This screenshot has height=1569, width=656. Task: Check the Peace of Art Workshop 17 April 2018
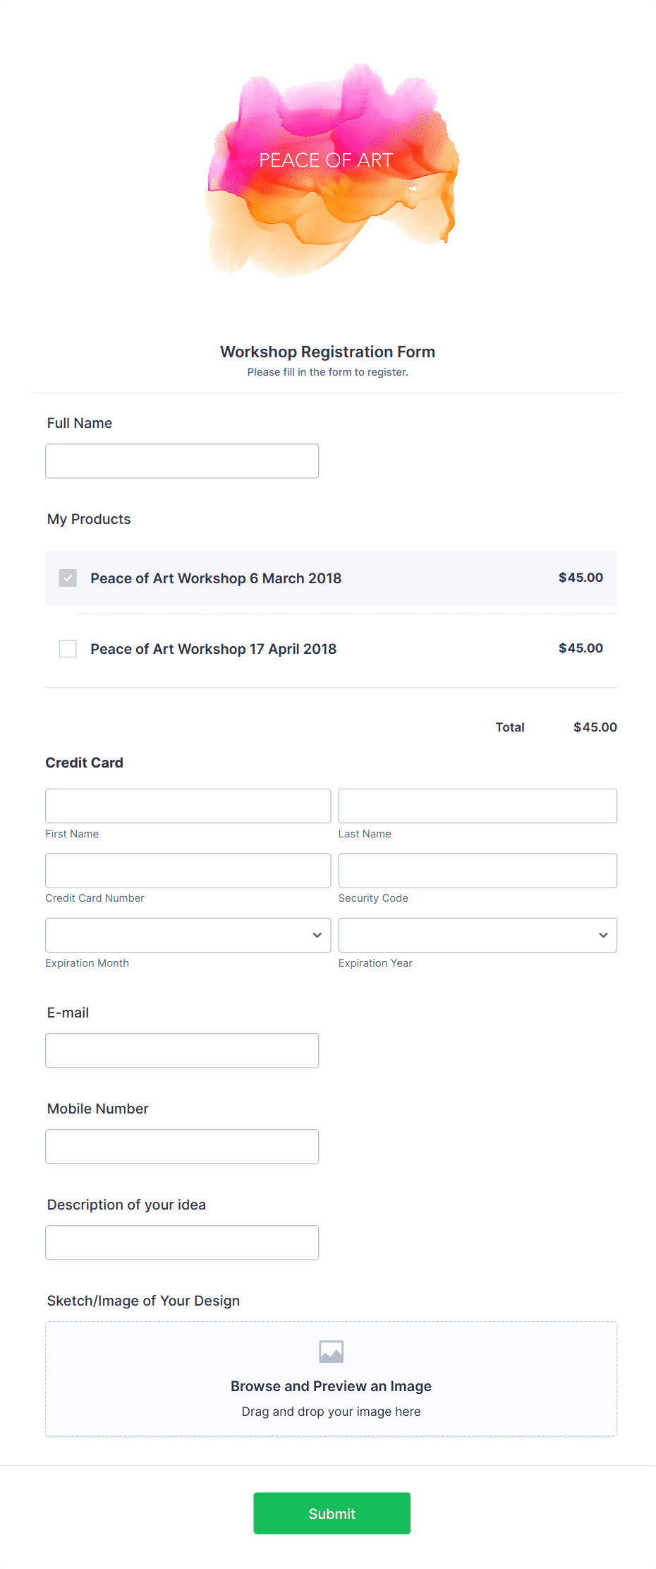[x=68, y=648]
